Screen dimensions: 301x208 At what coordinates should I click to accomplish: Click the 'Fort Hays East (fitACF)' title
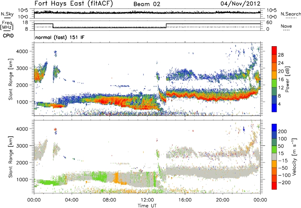(74, 4)
